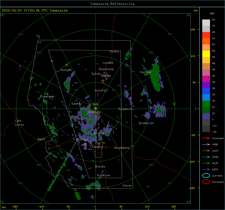Select the orange 111V arrow legend icon
This screenshot has height=210, width=225.
pyautogui.click(x=206, y=151)
